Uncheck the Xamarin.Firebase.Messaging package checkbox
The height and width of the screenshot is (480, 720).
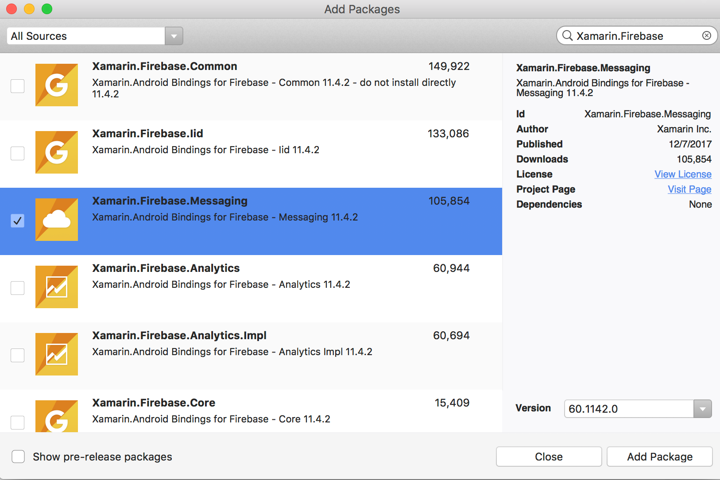click(17, 221)
